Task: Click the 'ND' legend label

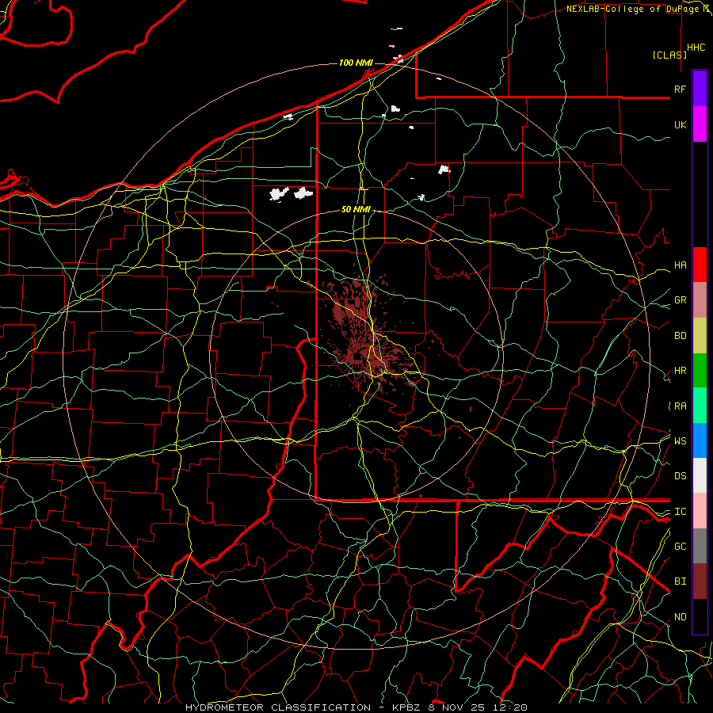Action: point(680,617)
